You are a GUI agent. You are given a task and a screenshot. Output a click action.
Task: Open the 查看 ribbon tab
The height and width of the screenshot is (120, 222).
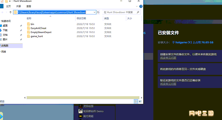pos(29,6)
